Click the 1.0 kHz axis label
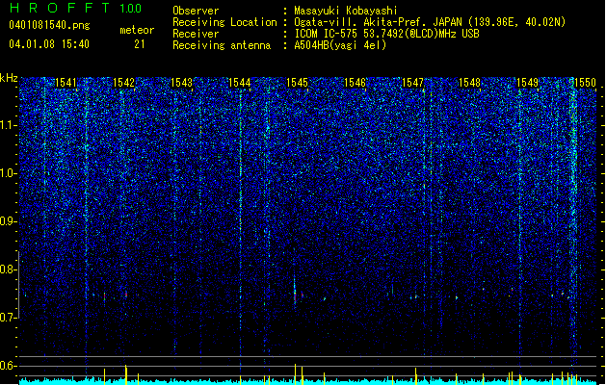 point(9,173)
